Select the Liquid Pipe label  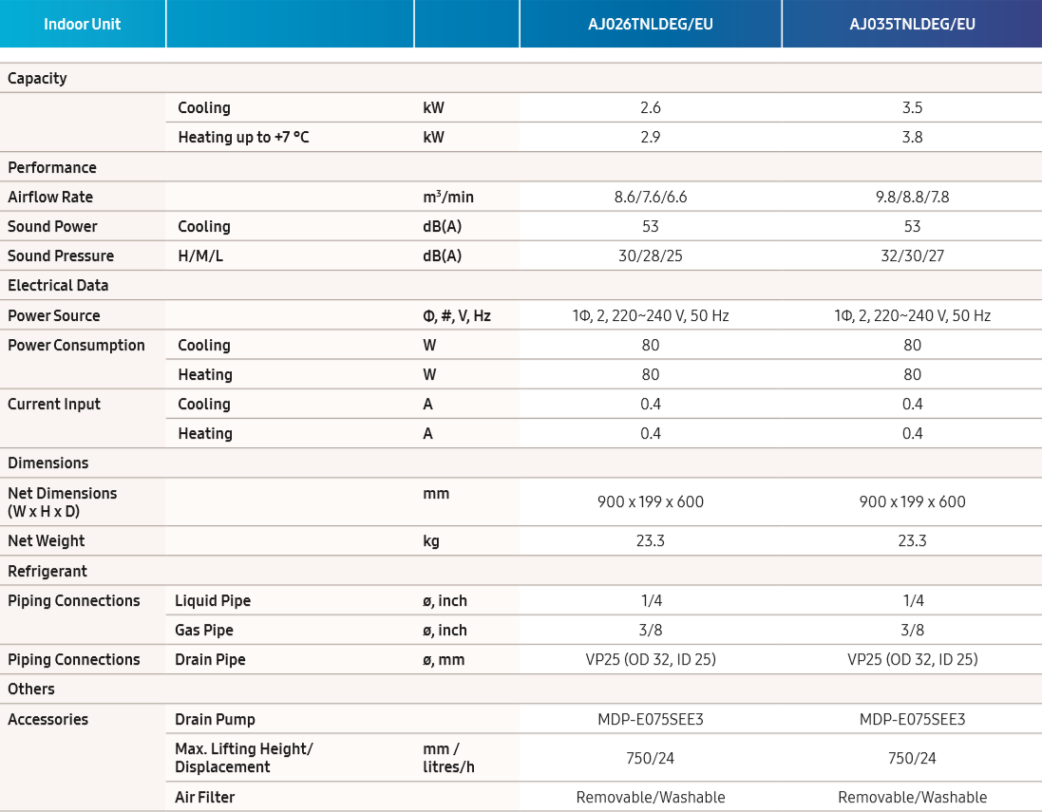213,601
